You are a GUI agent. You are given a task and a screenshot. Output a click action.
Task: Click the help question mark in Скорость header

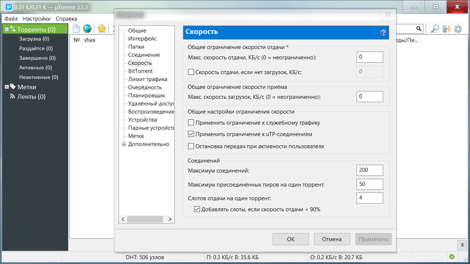383,32
